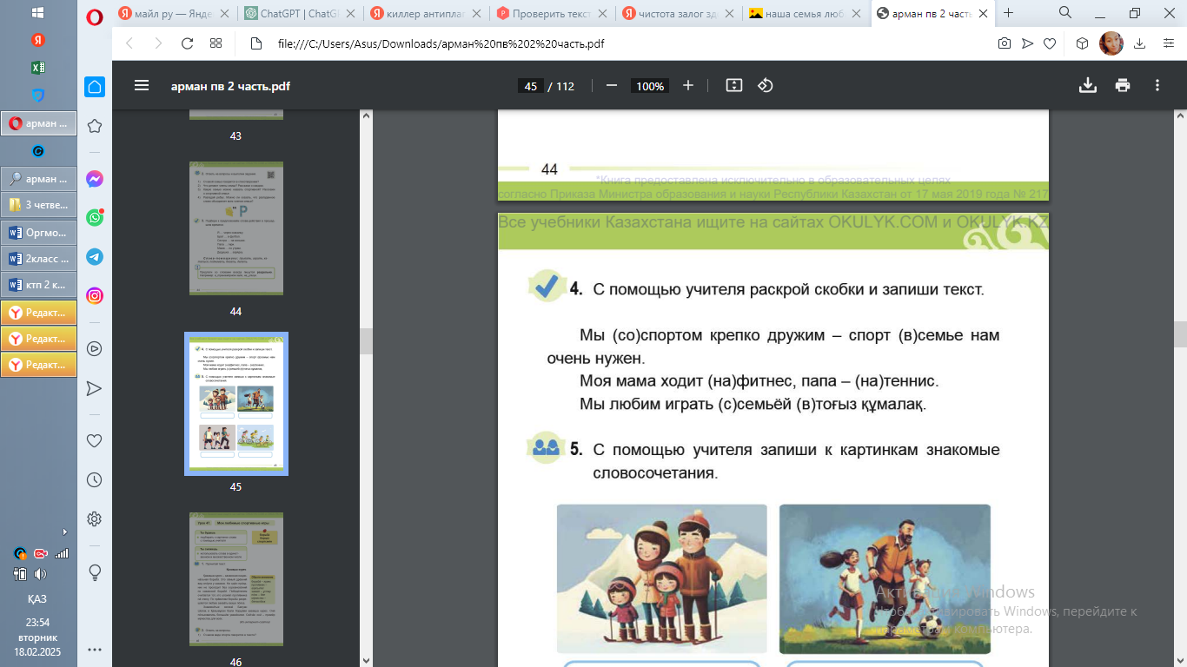
Task: Print the PDF document
Action: (x=1123, y=86)
